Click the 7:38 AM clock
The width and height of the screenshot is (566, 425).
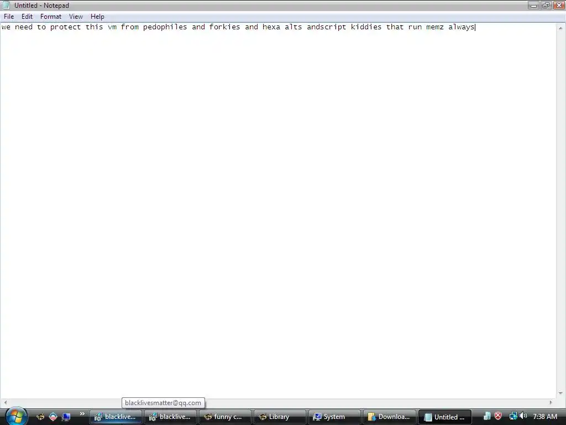coord(544,416)
